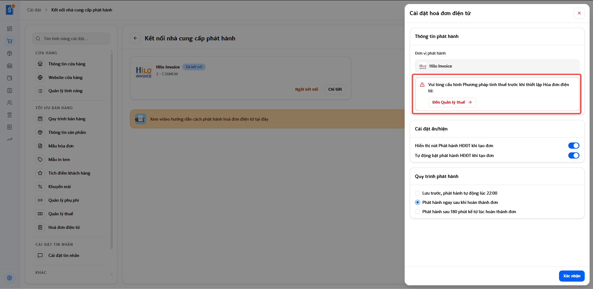Open the settings gear icon at bottom left
The width and height of the screenshot is (593, 289).
click(x=10, y=278)
